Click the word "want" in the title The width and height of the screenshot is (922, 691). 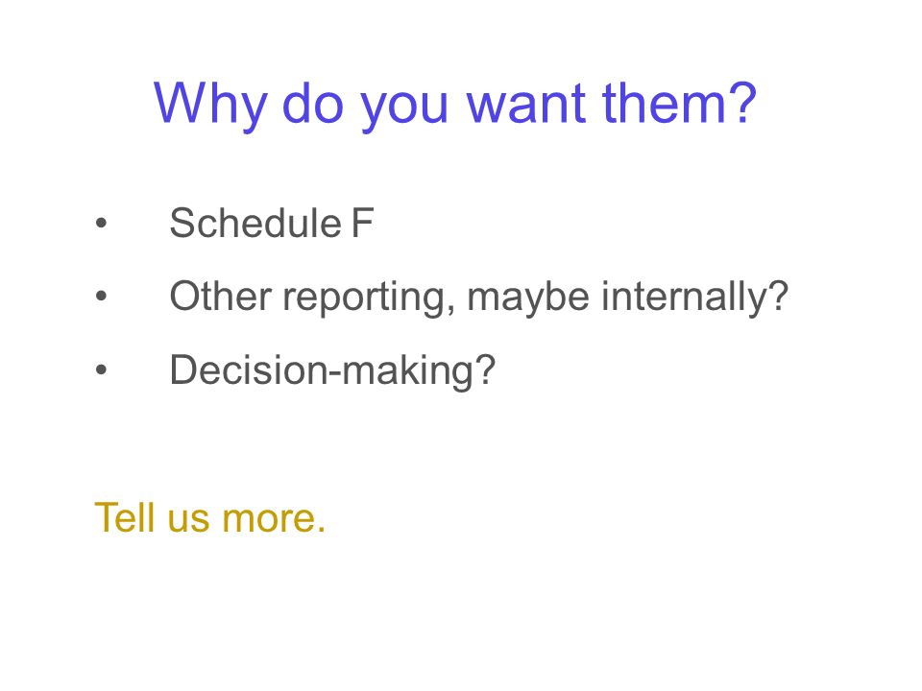click(526, 104)
